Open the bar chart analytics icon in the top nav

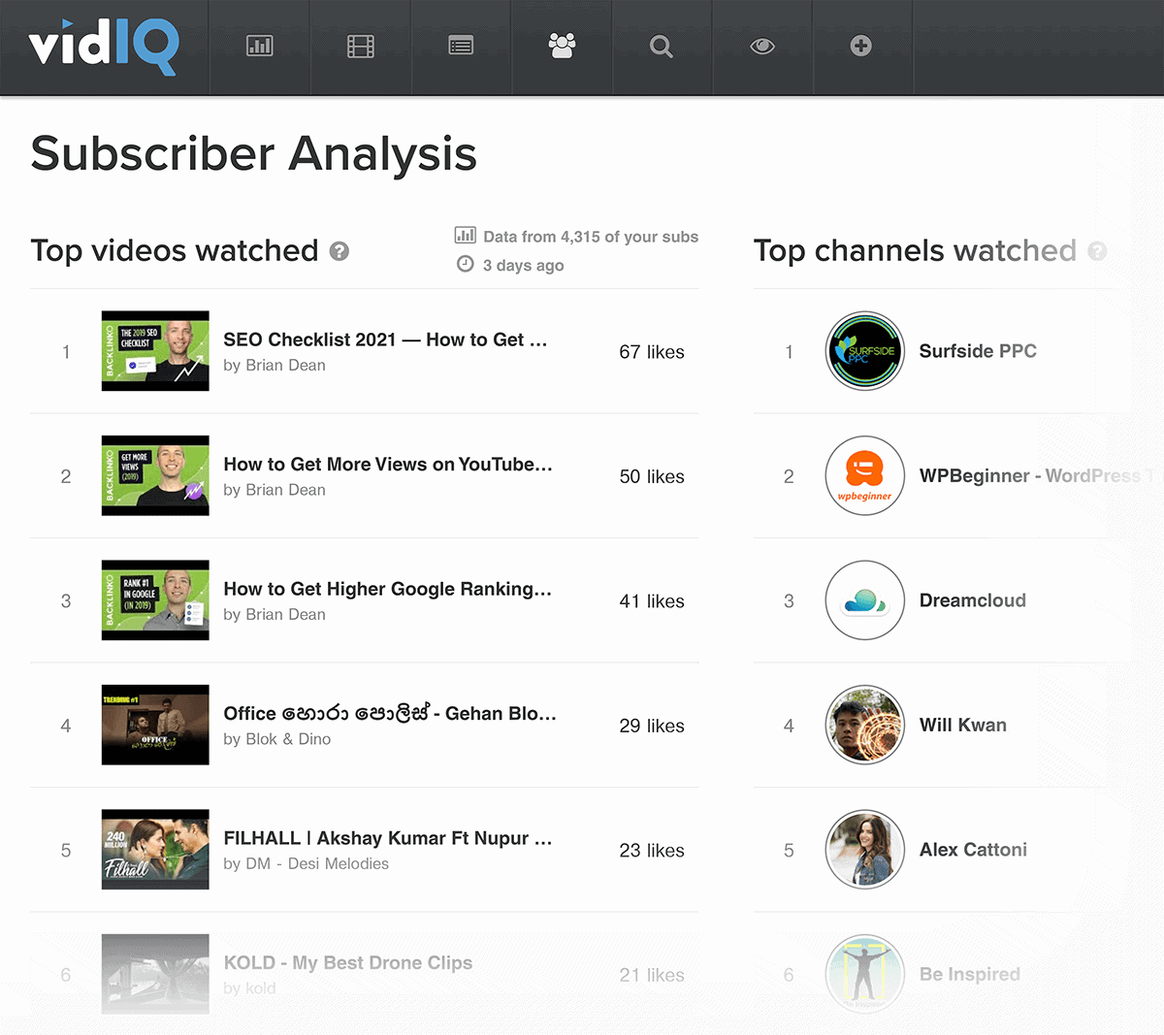[259, 46]
